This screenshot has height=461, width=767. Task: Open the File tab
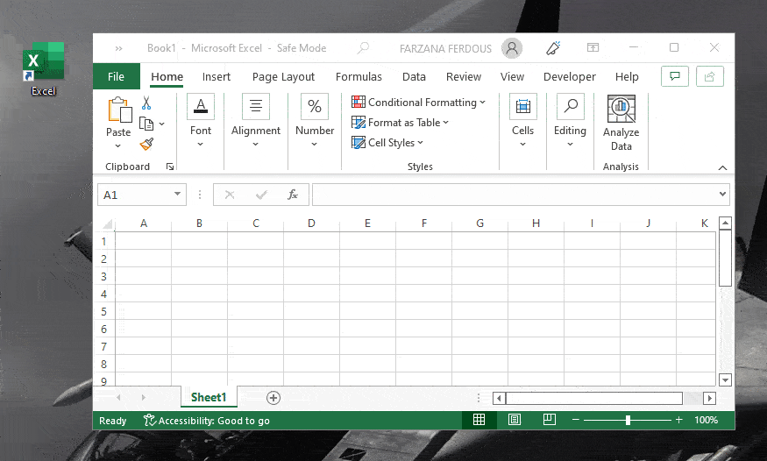pos(116,77)
